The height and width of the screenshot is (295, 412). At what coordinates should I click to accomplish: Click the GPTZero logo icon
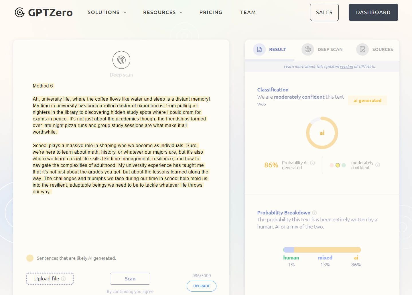coord(20,12)
